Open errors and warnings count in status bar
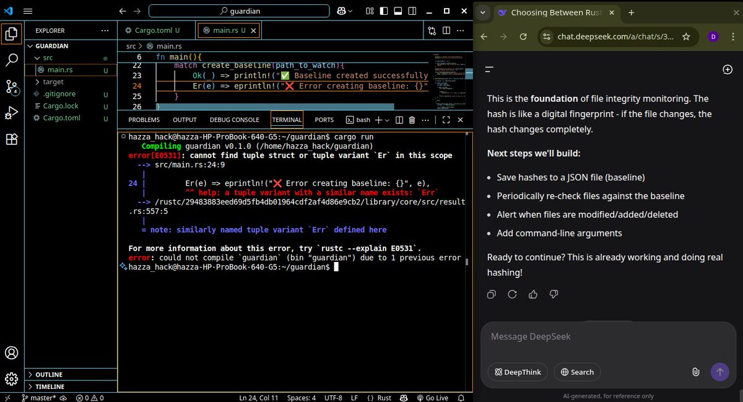The width and height of the screenshot is (743, 402). (x=91, y=398)
